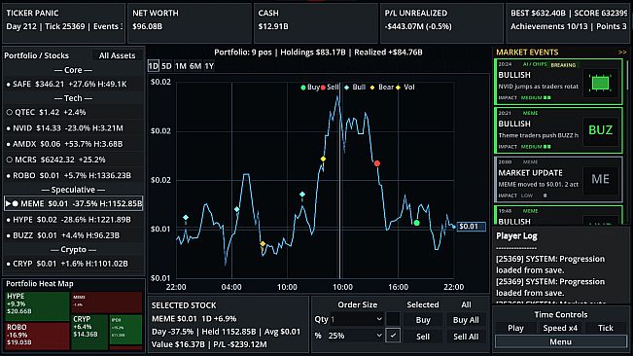Expand market events with >> arrows
Screen dimensions: 633x356
[x=622, y=53]
